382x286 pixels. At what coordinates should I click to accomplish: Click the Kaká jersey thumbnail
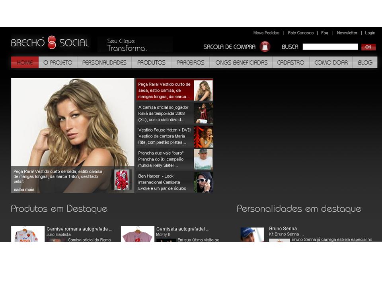[x=203, y=114]
